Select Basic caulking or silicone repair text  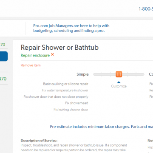tap(65, 84)
